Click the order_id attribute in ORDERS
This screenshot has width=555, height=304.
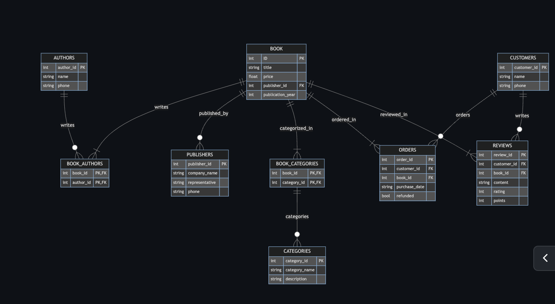(411, 160)
